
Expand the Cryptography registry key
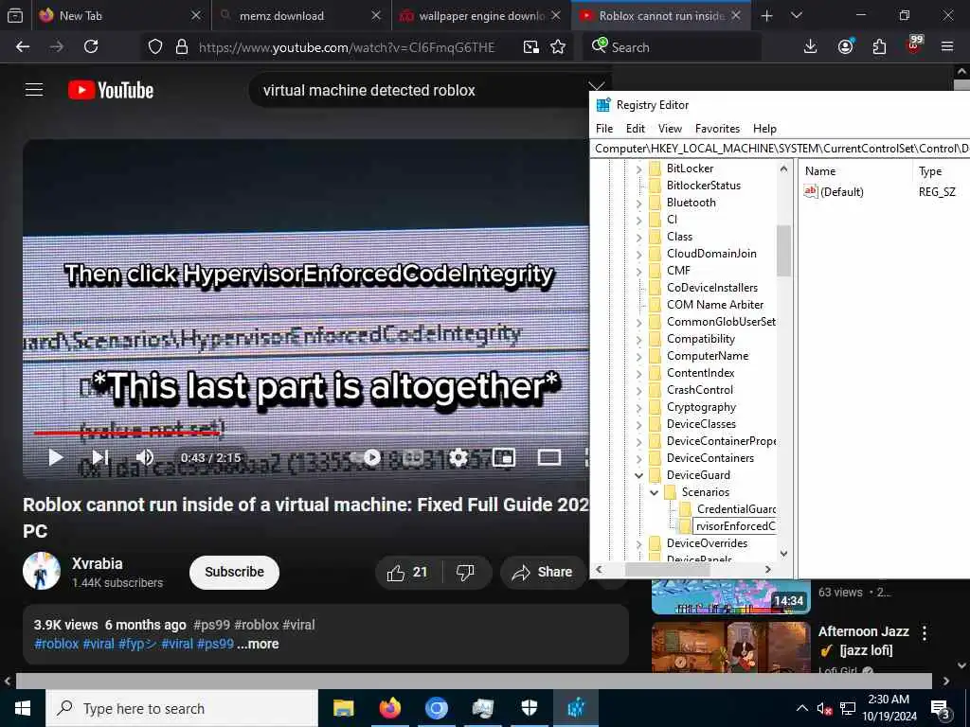click(x=639, y=407)
